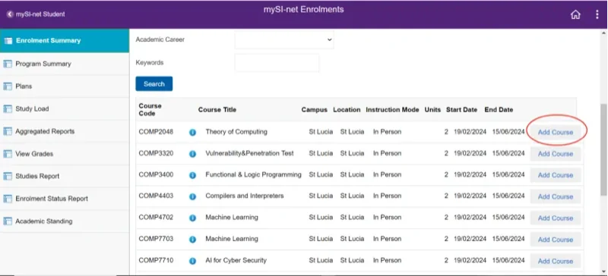
Task: Click the Course Code column header
Action: 150,109
